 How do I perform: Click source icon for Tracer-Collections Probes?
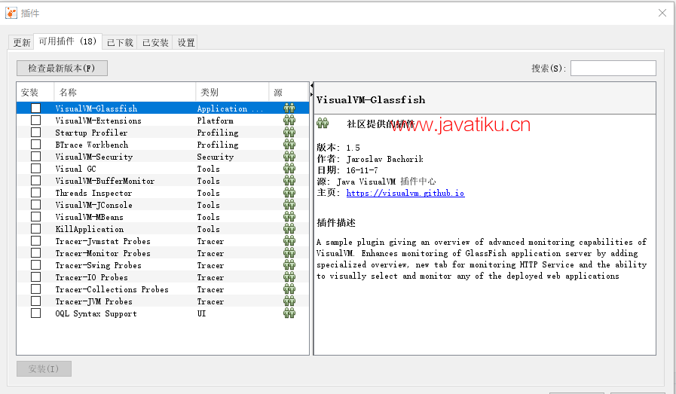(289, 289)
